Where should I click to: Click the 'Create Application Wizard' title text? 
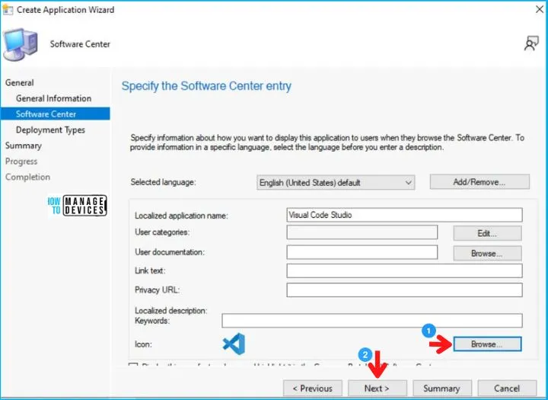click(65, 10)
